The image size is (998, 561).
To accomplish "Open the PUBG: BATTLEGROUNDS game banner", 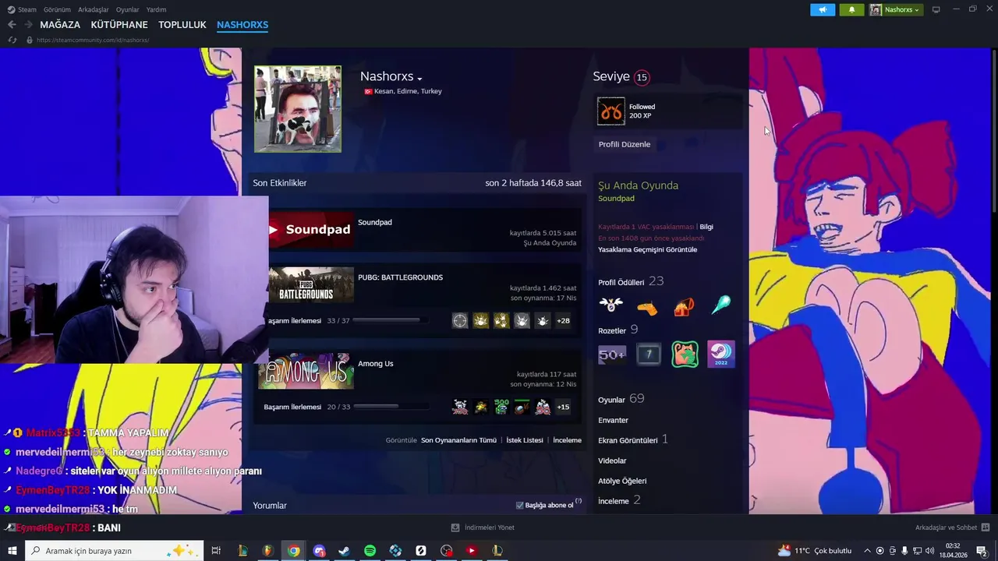I will pos(311,284).
